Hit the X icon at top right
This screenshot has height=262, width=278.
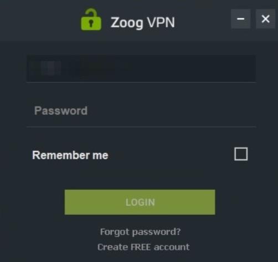coord(265,19)
